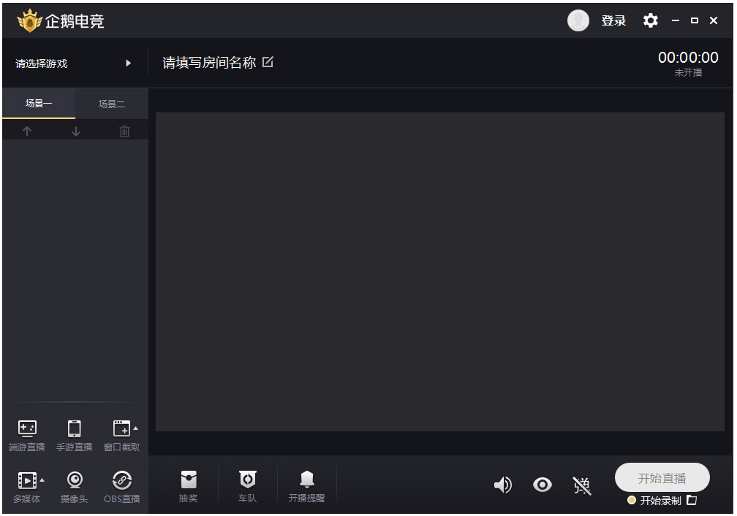Delete source with trash icon
This screenshot has height=516, width=737.
tap(124, 131)
